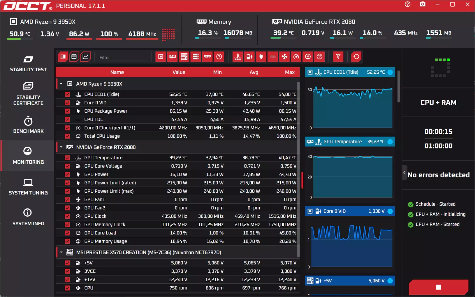The image size is (475, 297).
Task: Sort the table by the Name column
Action: tap(117, 72)
